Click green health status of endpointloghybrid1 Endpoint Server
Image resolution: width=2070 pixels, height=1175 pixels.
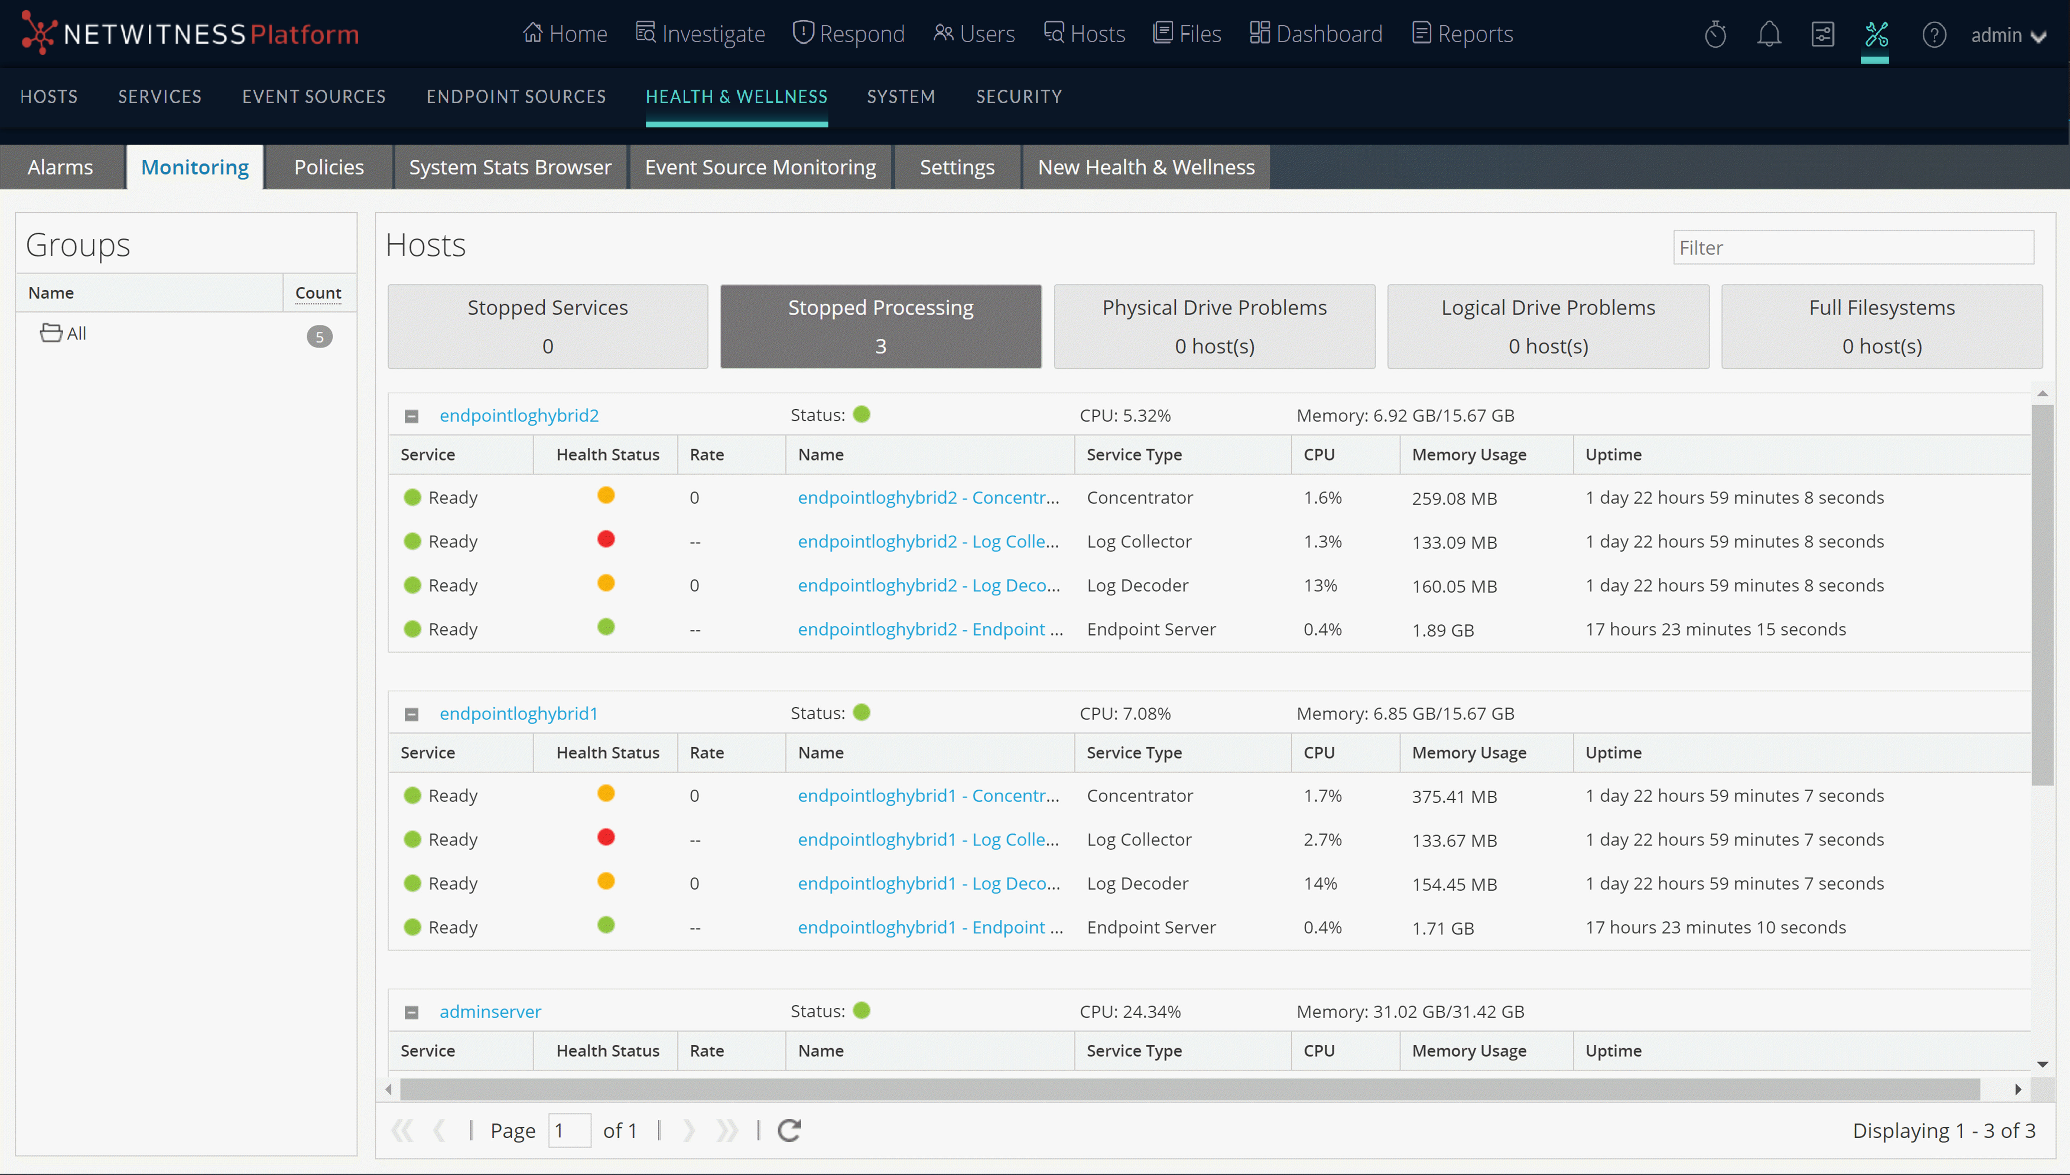click(606, 925)
